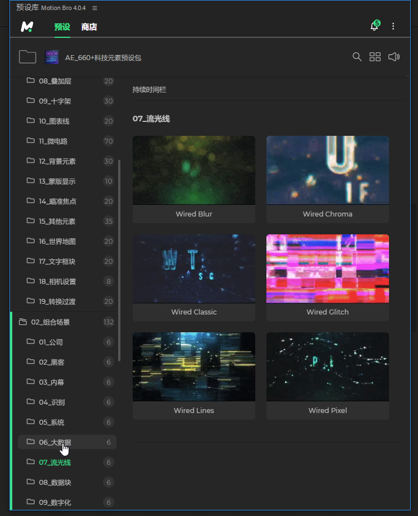Click the 07_流光线 section title

pyautogui.click(x=151, y=119)
